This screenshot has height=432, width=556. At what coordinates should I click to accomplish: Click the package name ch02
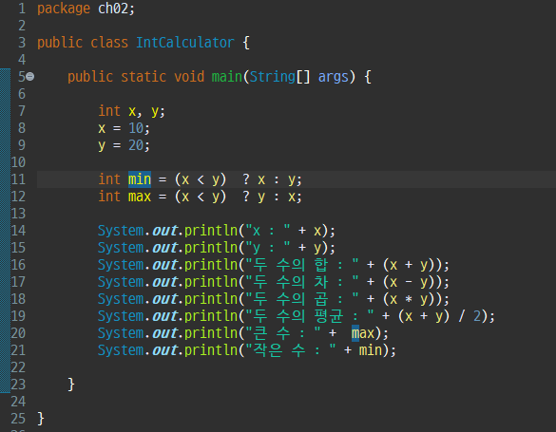tap(113, 9)
